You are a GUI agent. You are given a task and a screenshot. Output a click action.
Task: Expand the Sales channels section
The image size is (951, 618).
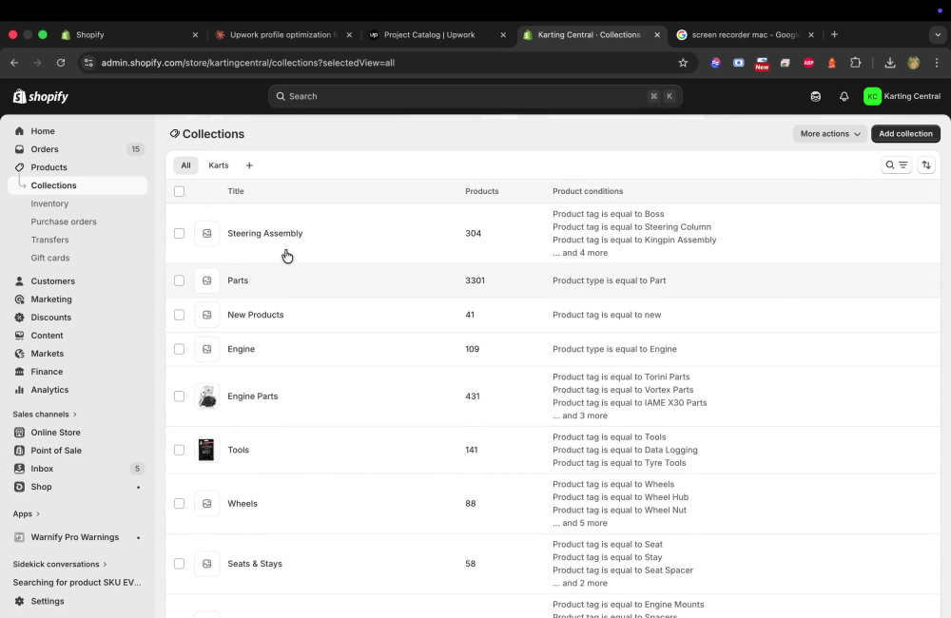(x=45, y=415)
